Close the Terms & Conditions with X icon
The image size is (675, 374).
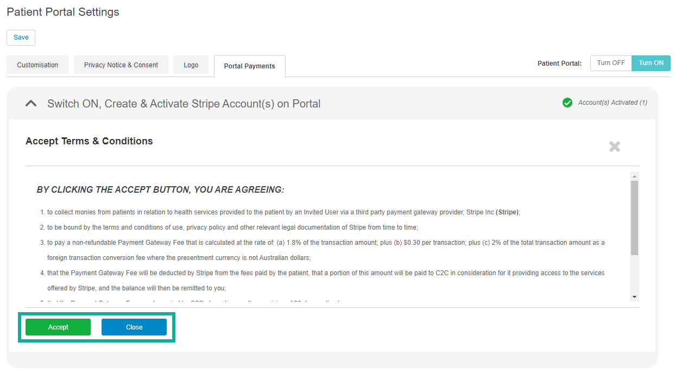point(614,147)
